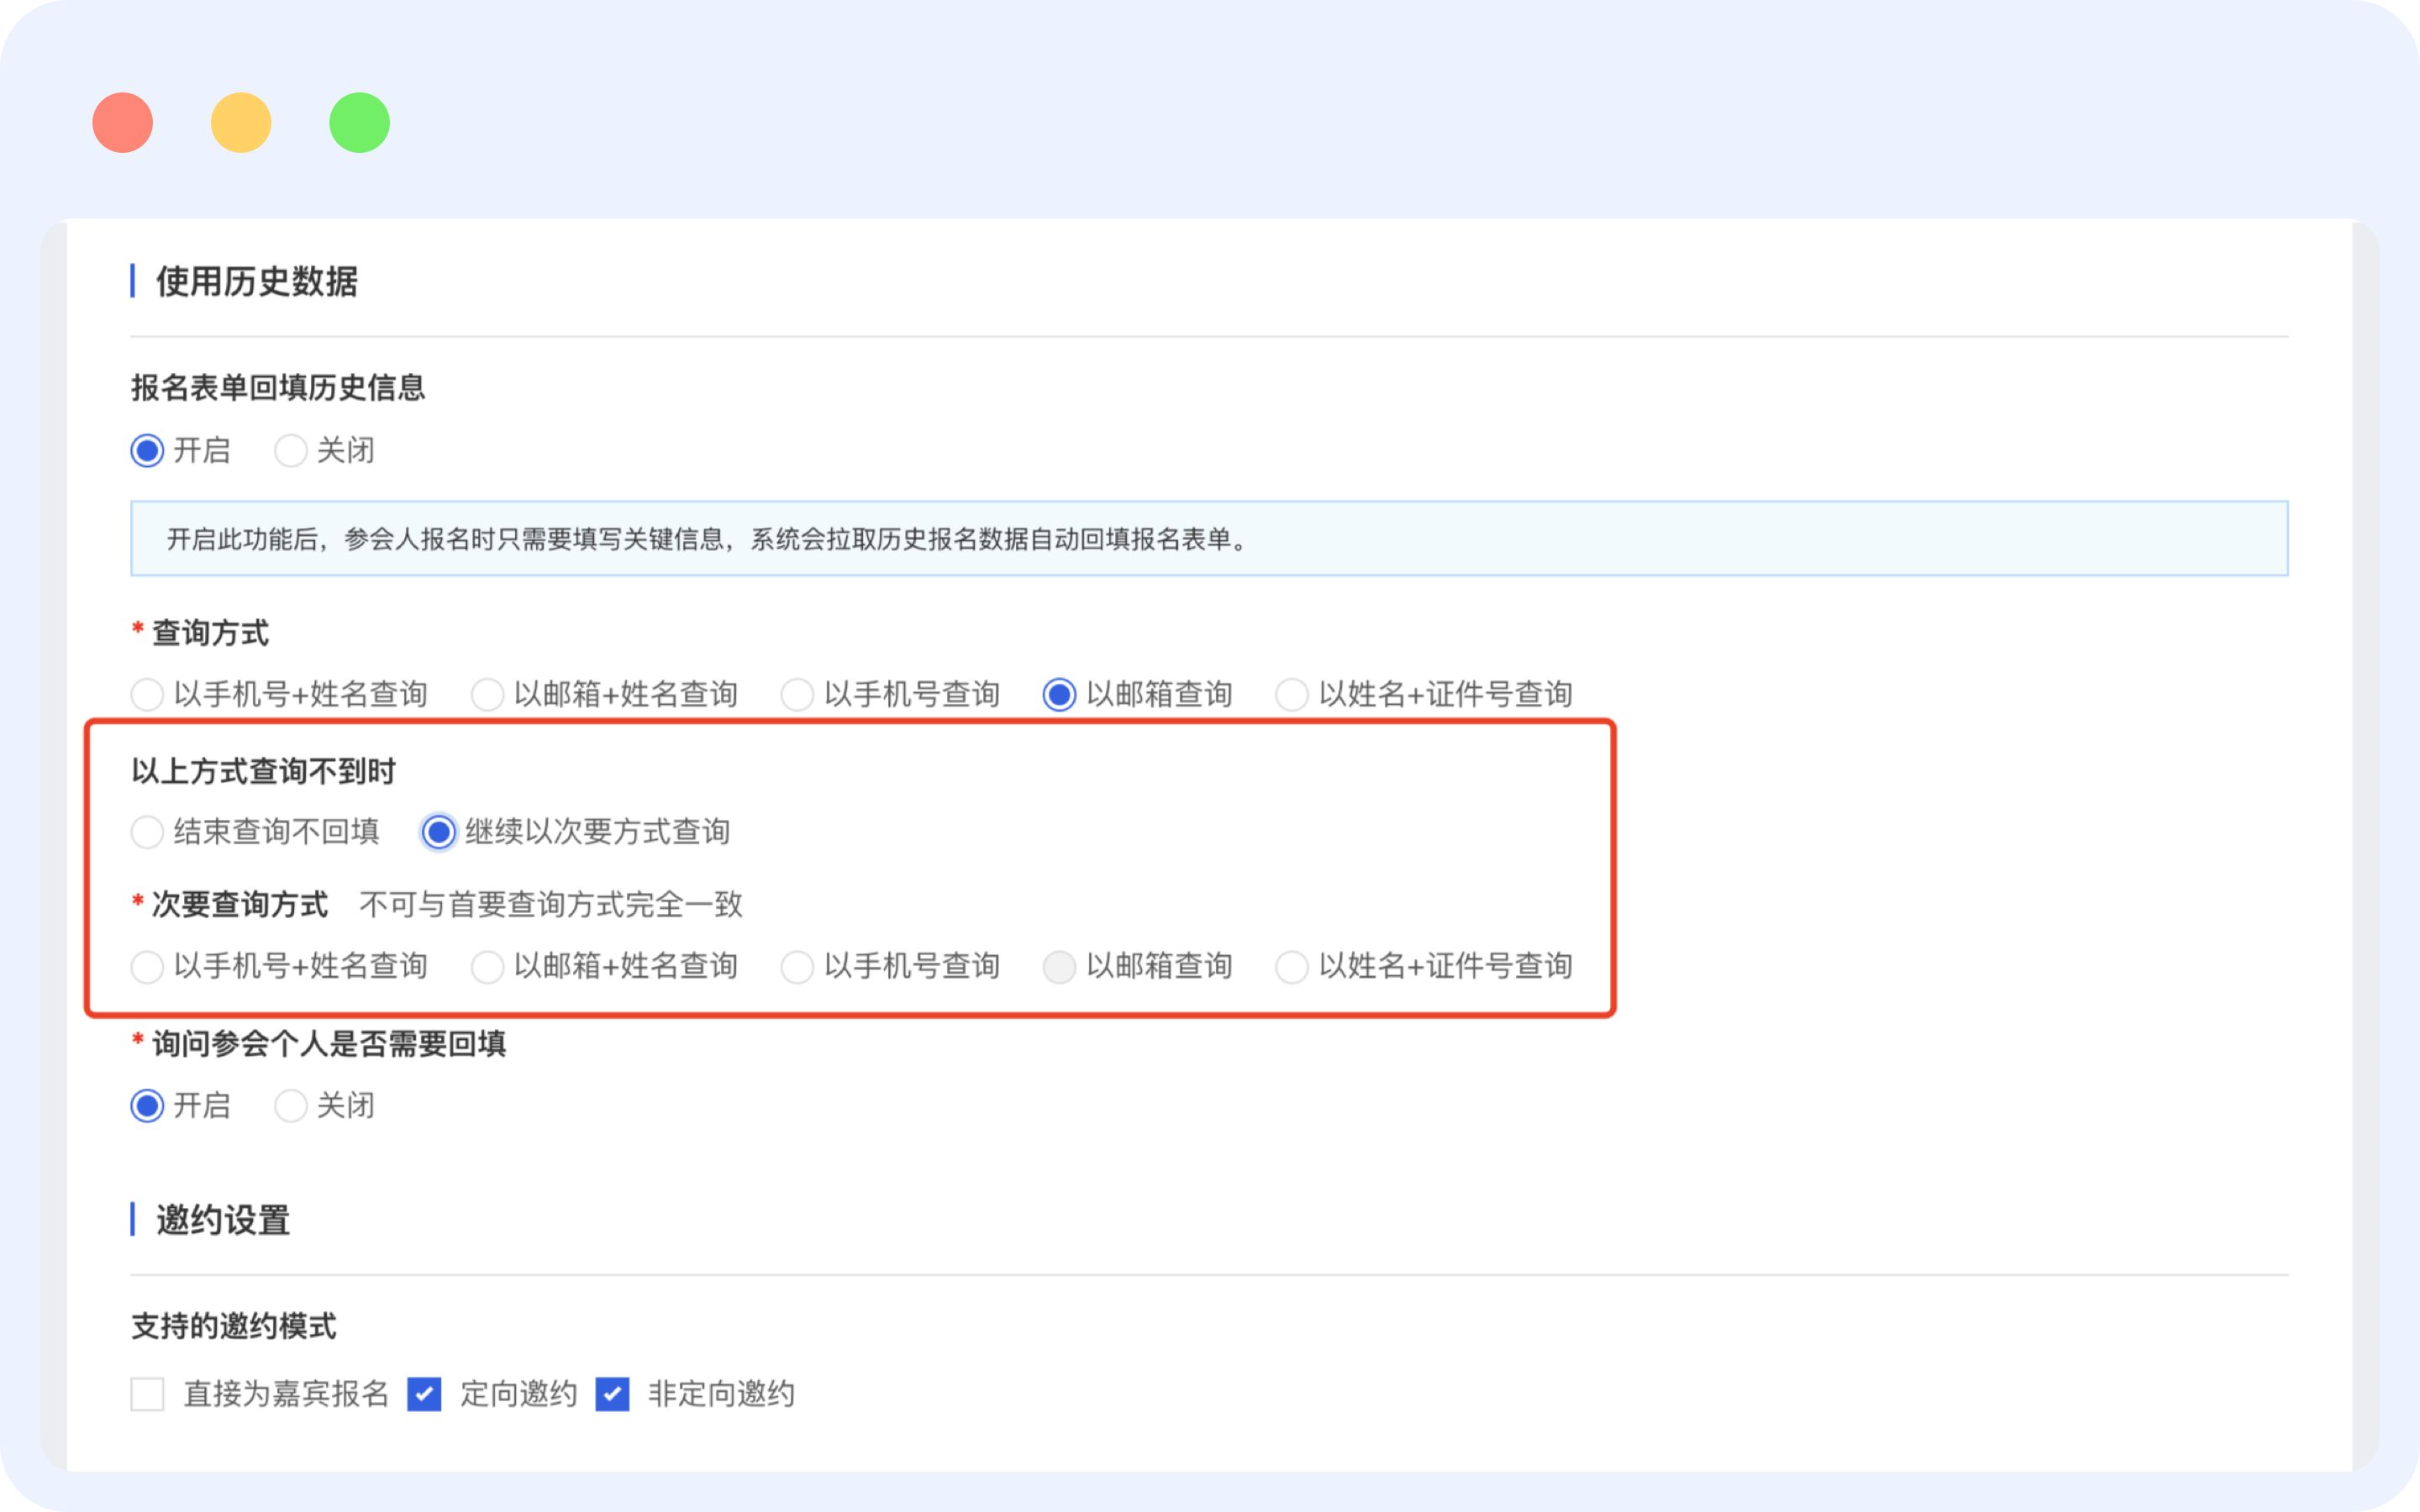The image size is (2420, 1512).
Task: Pick 以姓名+证件号查询 as 次要查询方式
Action: tap(1291, 967)
